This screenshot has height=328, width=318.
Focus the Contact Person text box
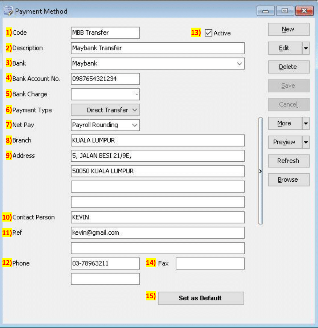point(158,217)
